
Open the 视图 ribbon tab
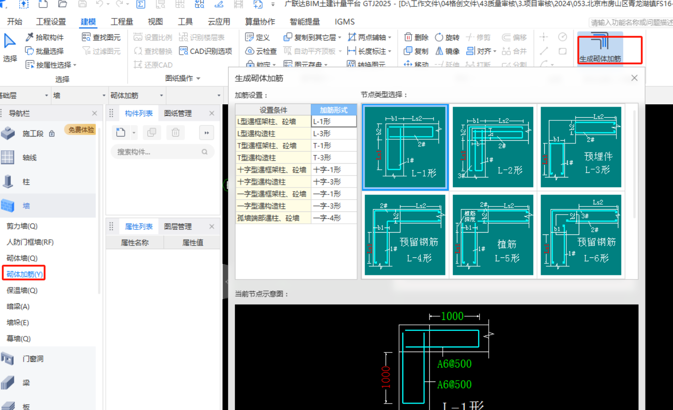tap(155, 22)
